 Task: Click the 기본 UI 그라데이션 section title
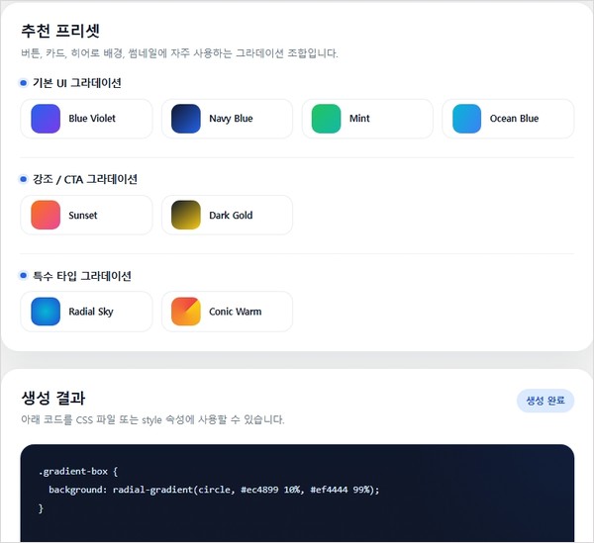click(77, 83)
